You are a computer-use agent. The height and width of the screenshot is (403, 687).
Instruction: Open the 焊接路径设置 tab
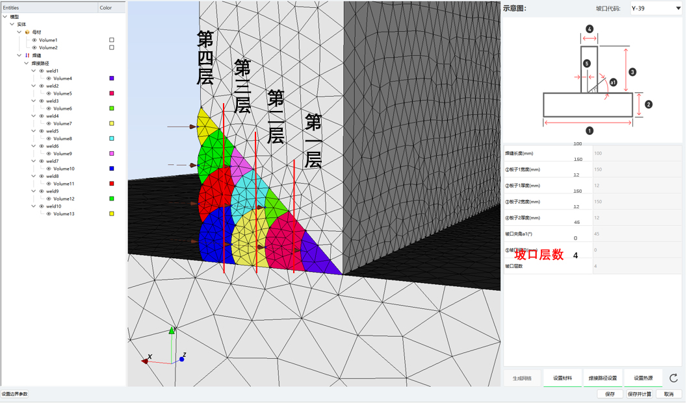click(x=603, y=378)
